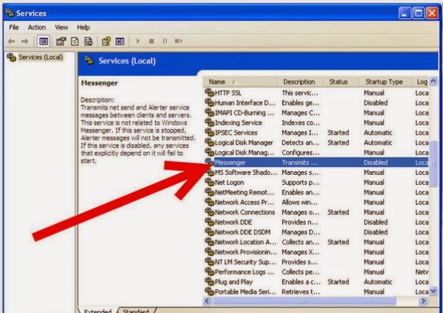Click the Network Connections service icon
443x313 pixels.
point(210,212)
